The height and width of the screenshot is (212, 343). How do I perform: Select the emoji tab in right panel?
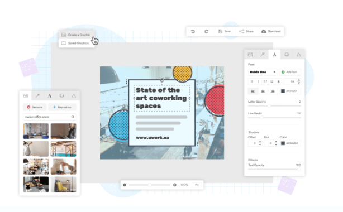[x=287, y=55]
